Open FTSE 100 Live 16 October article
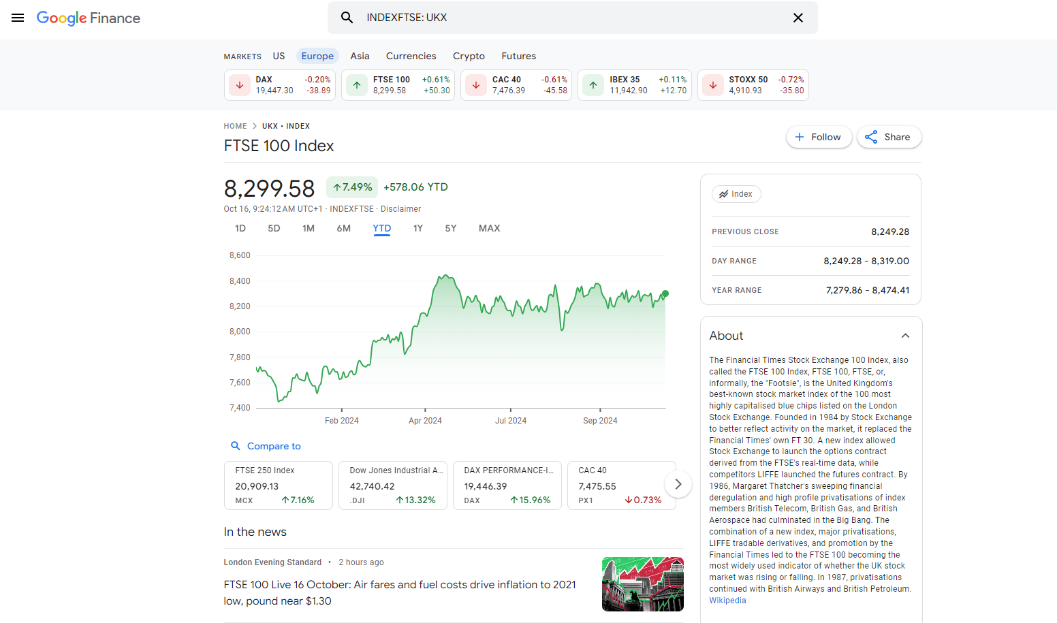This screenshot has height=623, width=1057. click(400, 593)
